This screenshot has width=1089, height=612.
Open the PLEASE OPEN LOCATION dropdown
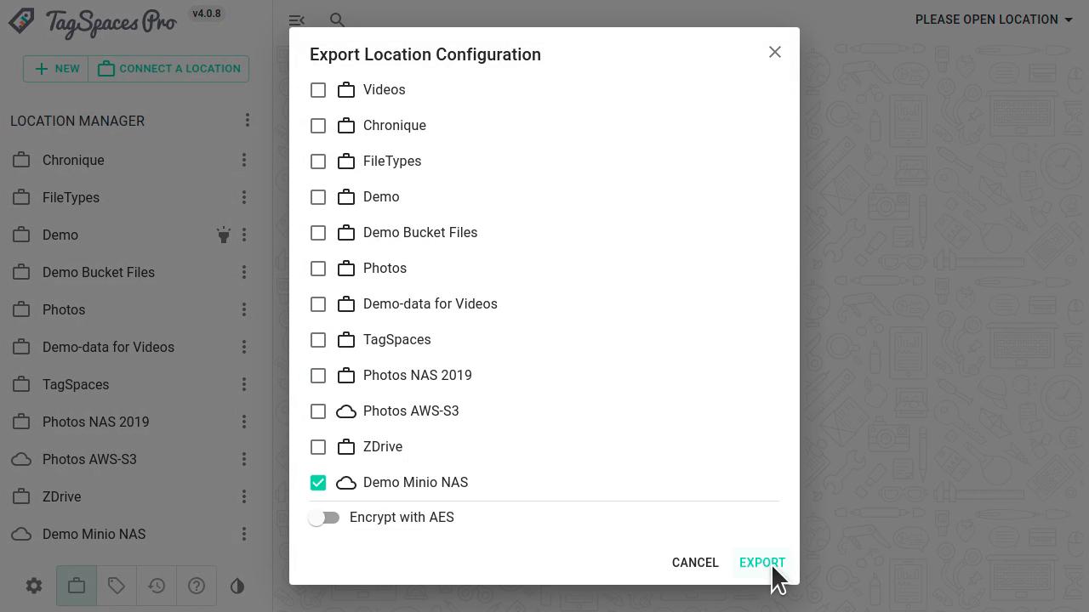[994, 20]
